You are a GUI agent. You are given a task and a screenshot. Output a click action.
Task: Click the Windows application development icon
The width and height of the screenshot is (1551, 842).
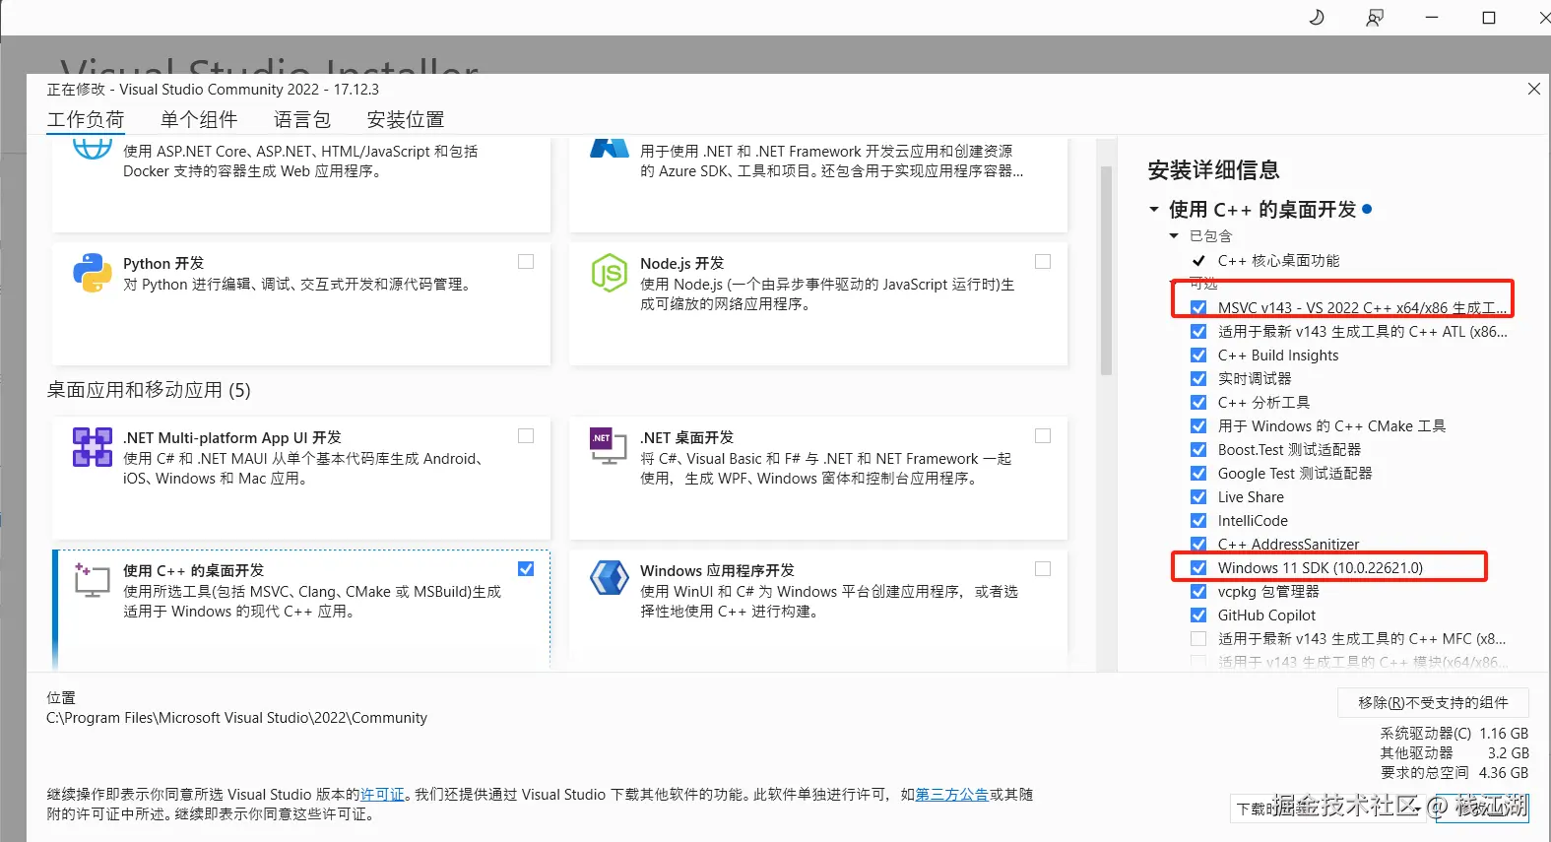pos(609,578)
